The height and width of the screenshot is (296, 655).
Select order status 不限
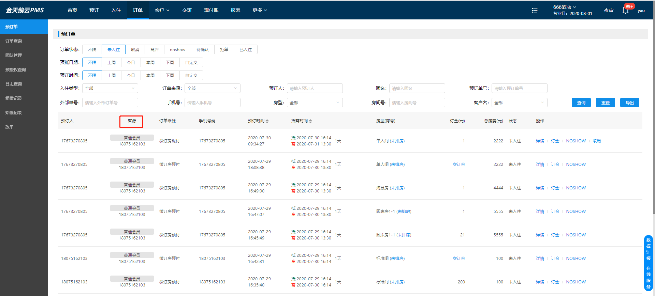(92, 49)
